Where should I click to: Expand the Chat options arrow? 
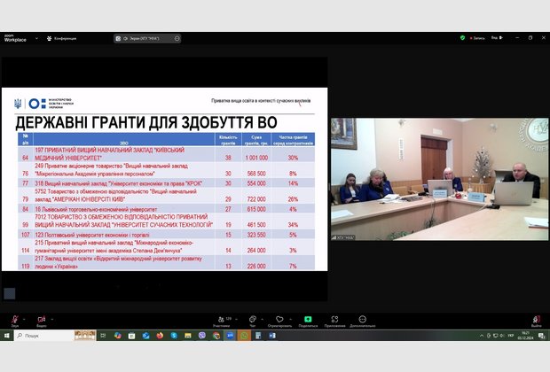[262, 319]
